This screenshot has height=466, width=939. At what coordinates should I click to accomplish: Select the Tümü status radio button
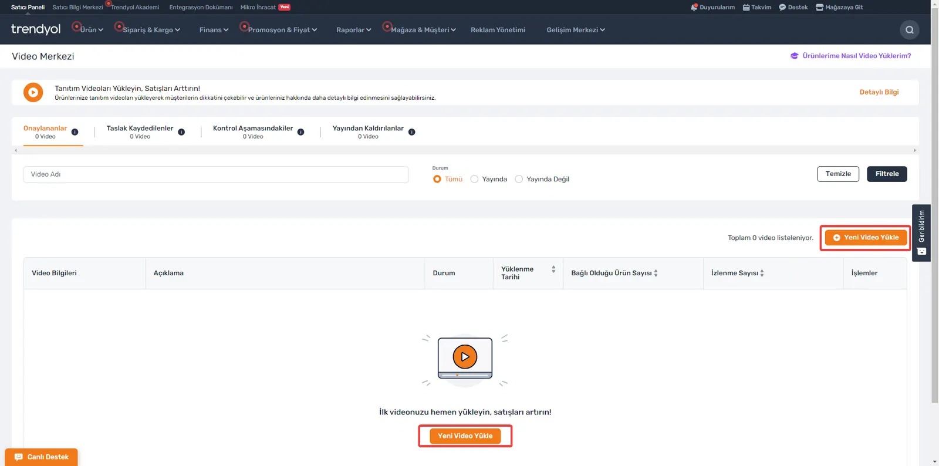[437, 179]
